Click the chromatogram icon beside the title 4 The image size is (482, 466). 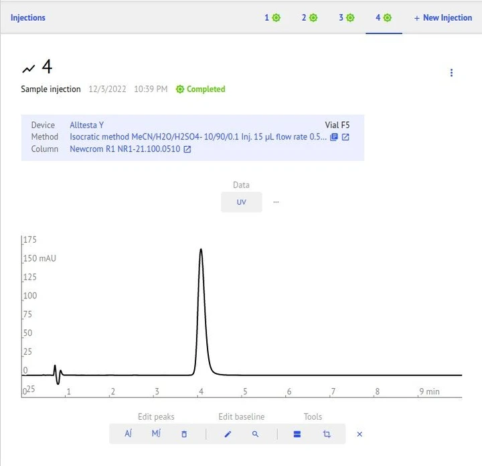(29, 68)
